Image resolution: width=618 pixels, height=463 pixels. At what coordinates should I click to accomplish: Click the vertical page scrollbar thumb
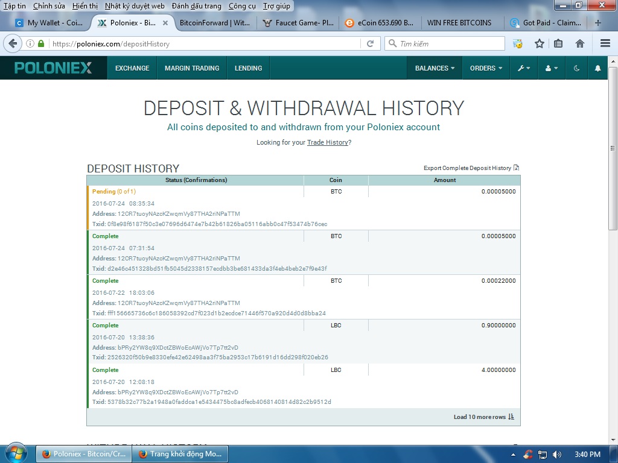pyautogui.click(x=613, y=148)
